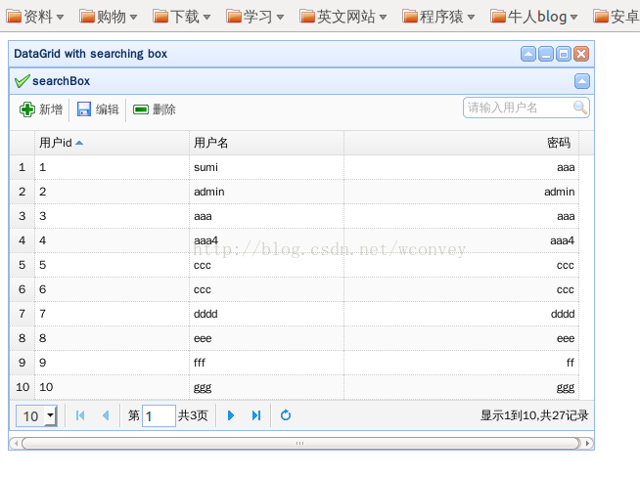Go to first page of datagrid
Viewport: 640px width, 477px height.
point(80,415)
